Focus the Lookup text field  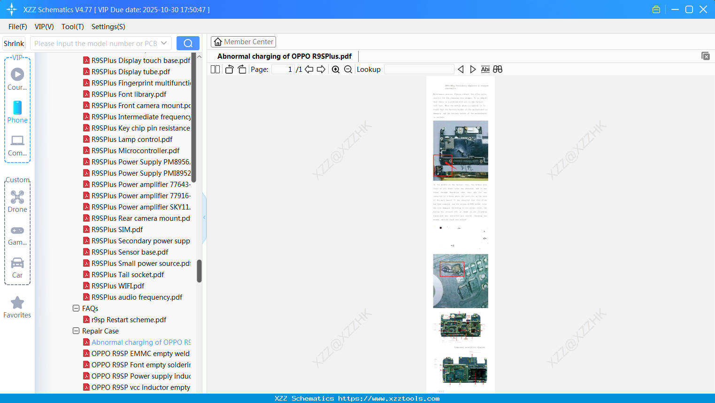[x=419, y=70]
